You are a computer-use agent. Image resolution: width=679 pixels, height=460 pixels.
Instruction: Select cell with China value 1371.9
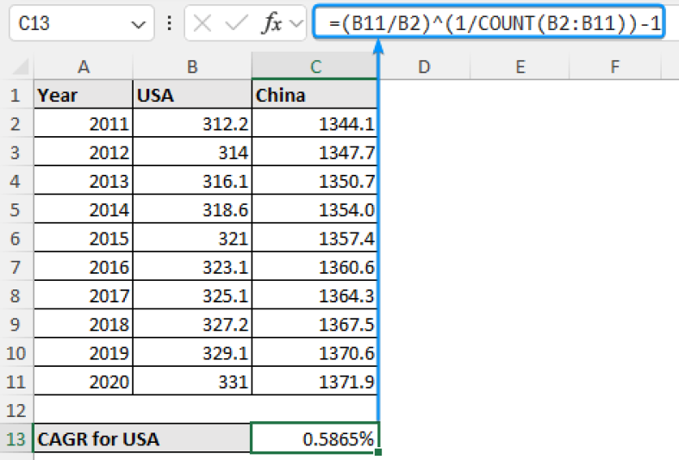click(315, 382)
